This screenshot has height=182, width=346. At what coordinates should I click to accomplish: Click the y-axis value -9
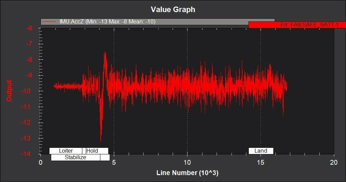[29, 75]
